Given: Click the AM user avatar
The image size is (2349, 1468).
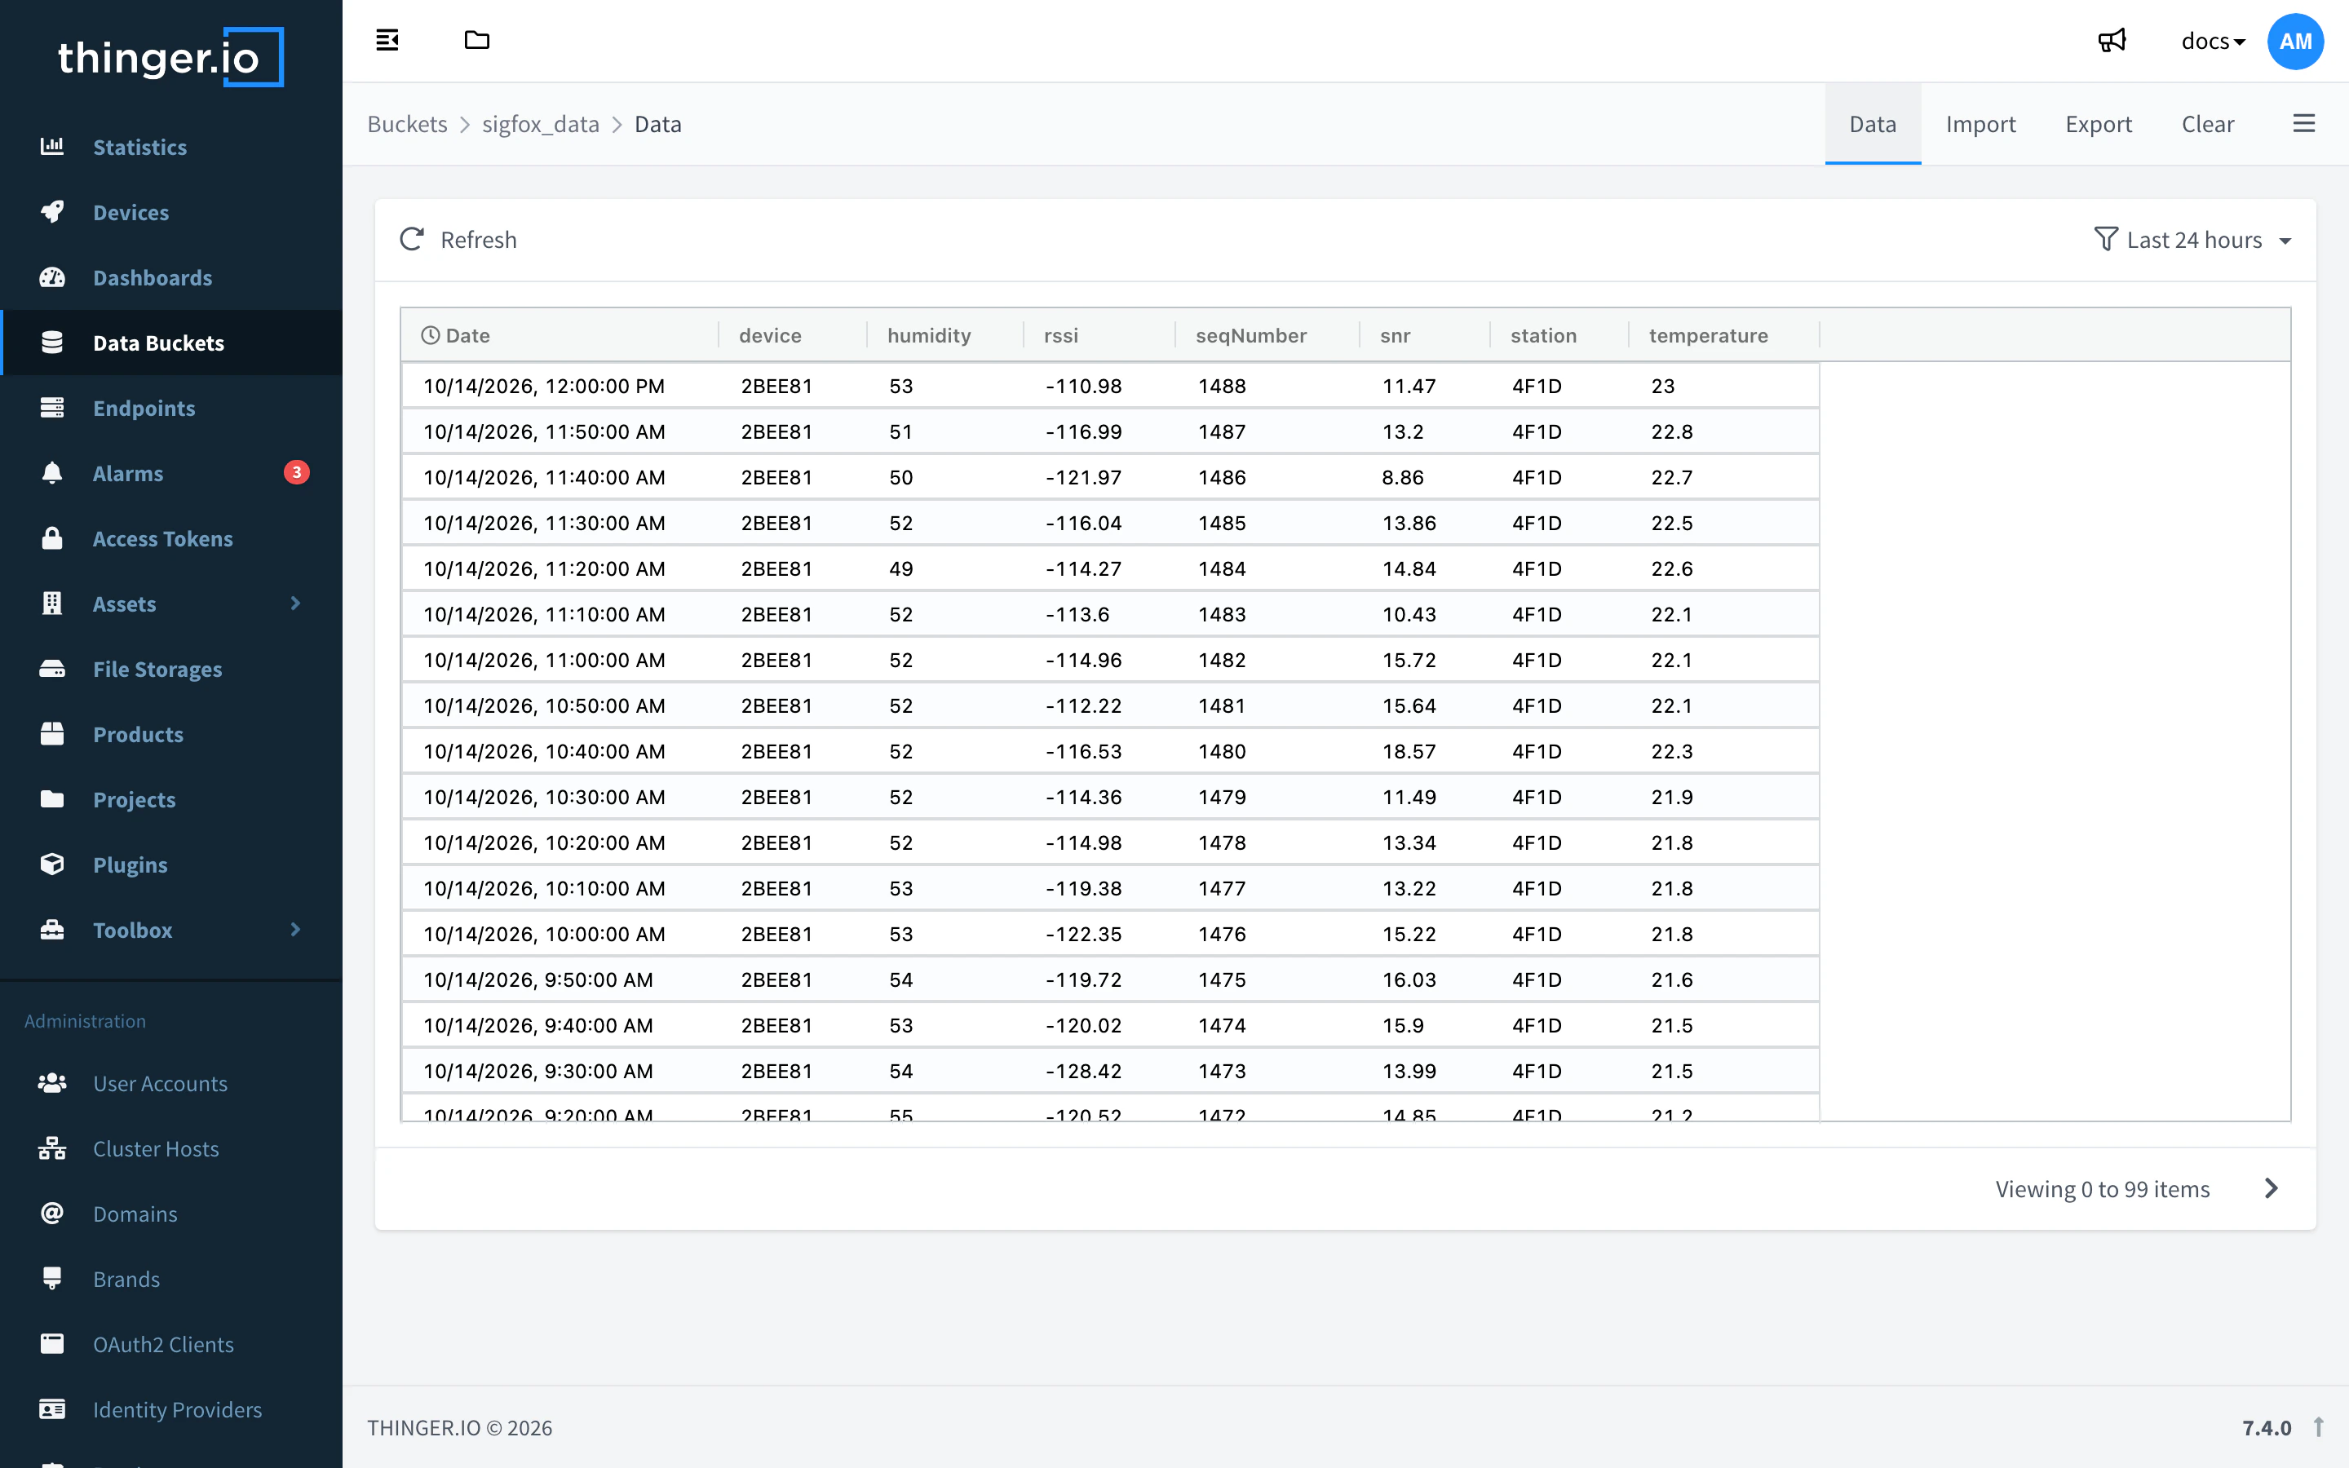Looking at the screenshot, I should pos(2294,41).
